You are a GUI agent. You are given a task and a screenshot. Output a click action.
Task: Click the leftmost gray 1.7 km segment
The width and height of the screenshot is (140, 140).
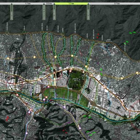[28, 4]
